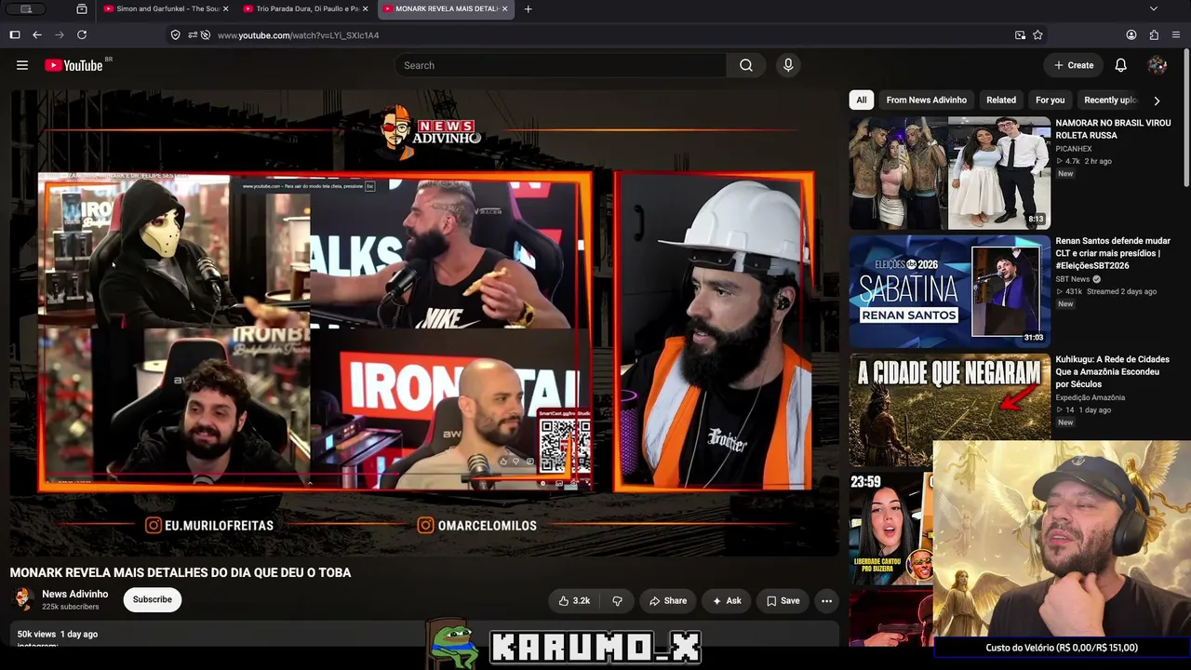Open Namorar no Brasil video thumbnail

950,173
